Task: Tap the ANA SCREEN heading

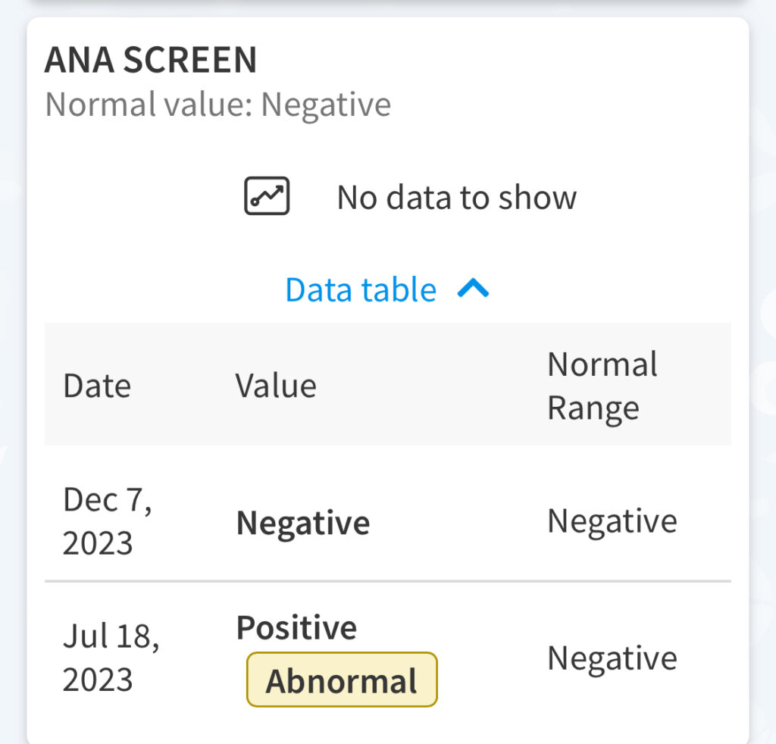Action: (151, 60)
